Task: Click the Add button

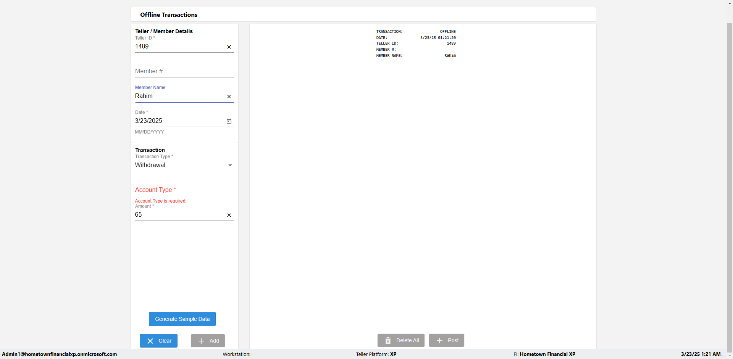Action: [208, 341]
